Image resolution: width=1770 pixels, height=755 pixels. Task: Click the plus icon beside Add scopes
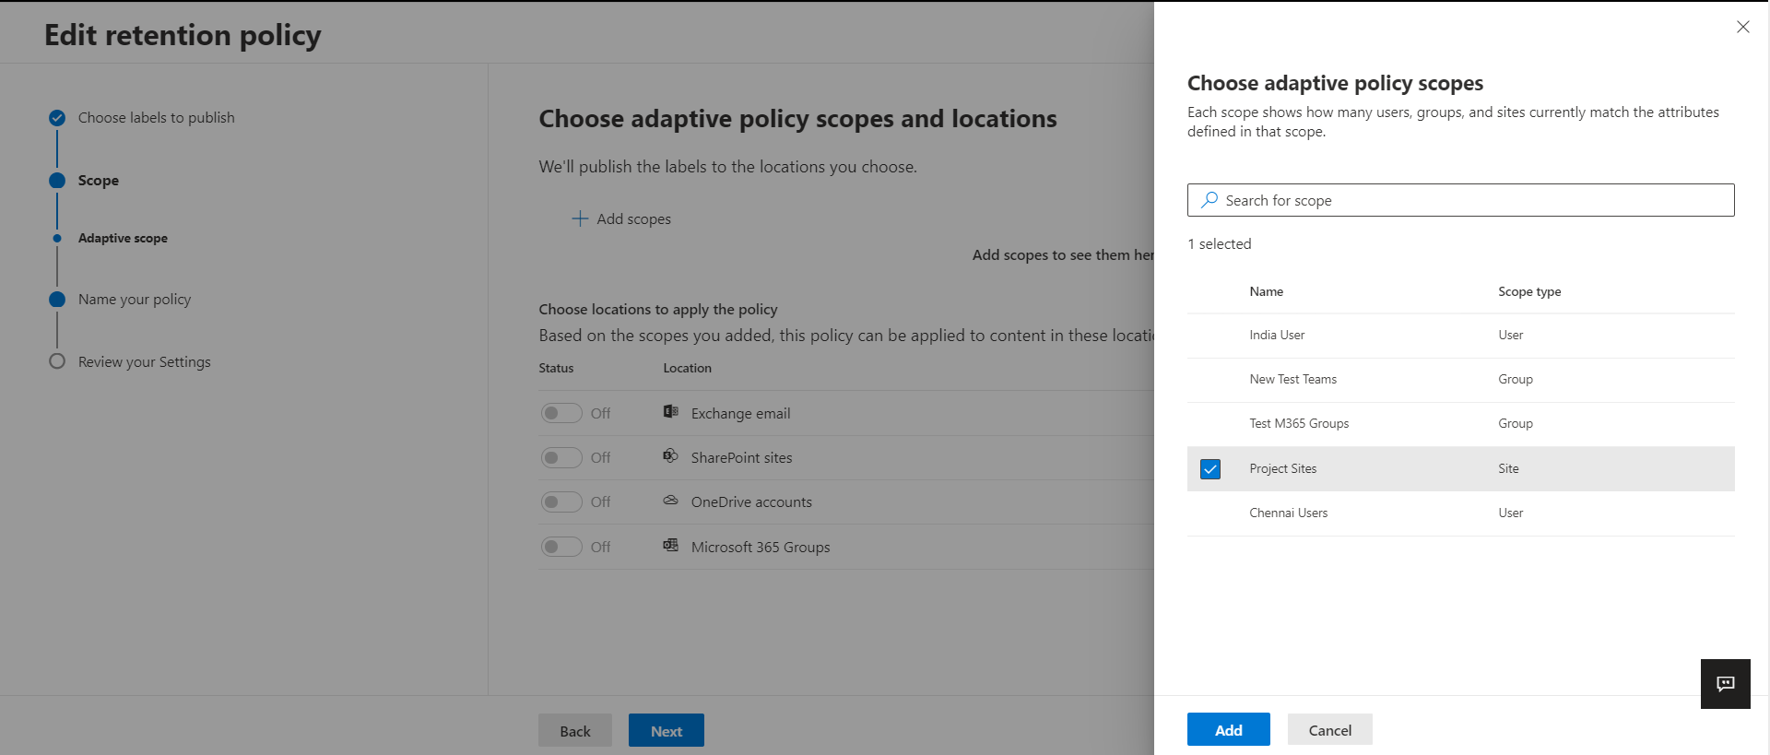580,218
